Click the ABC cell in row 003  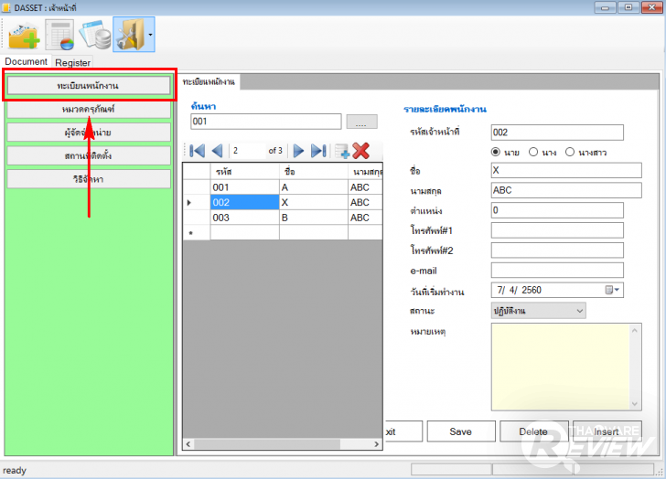[365, 218]
